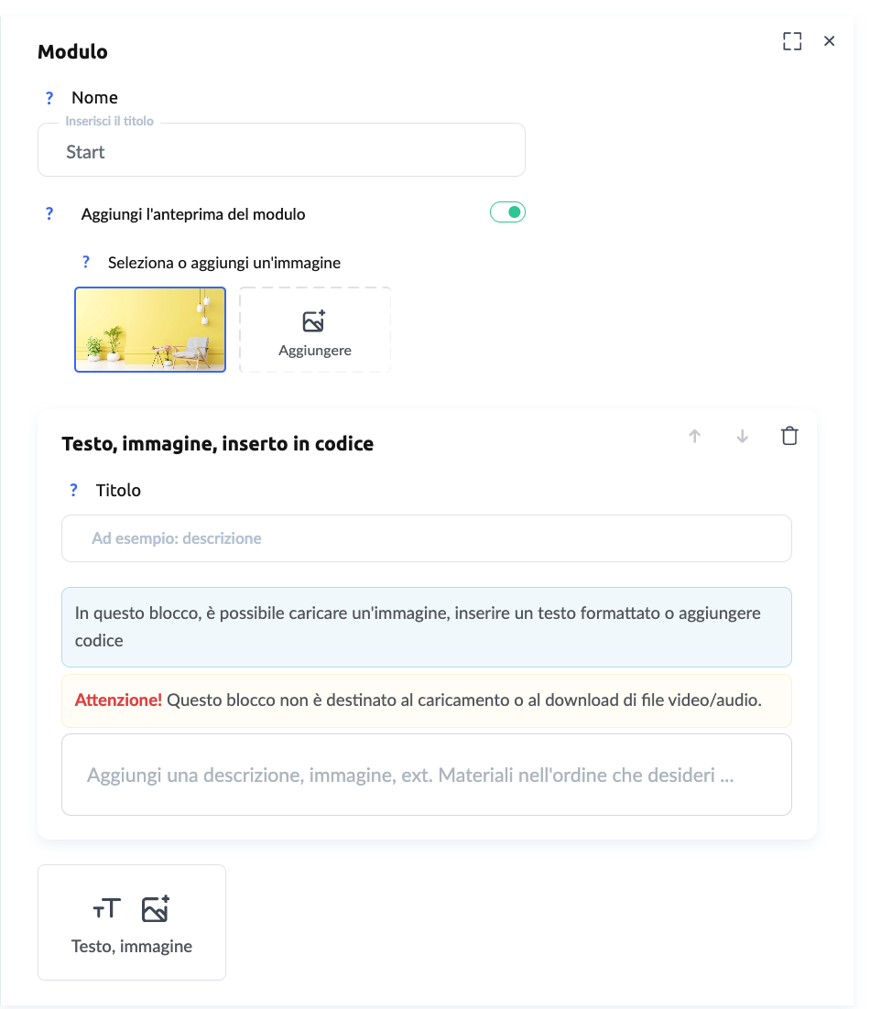Move the block down with arrow
This screenshot has height=1009, width=870.
[x=743, y=437]
